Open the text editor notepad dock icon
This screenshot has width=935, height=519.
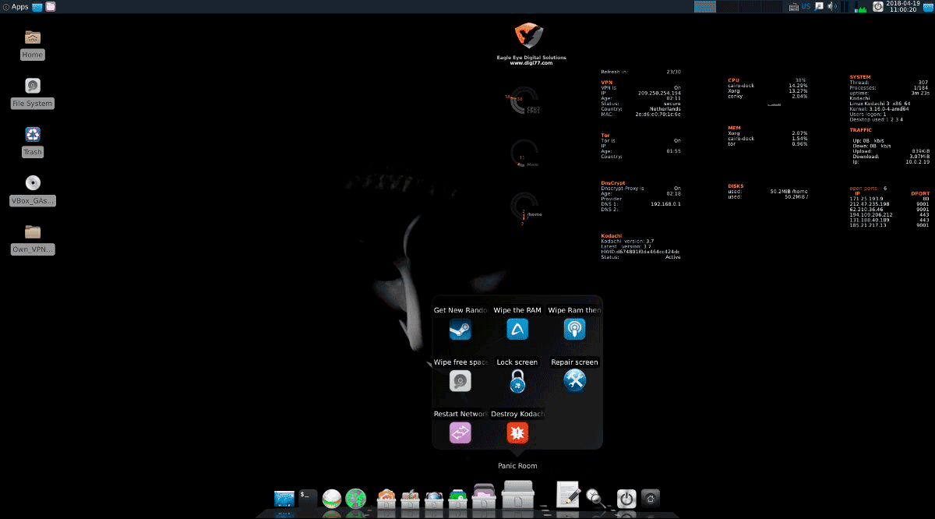568,495
